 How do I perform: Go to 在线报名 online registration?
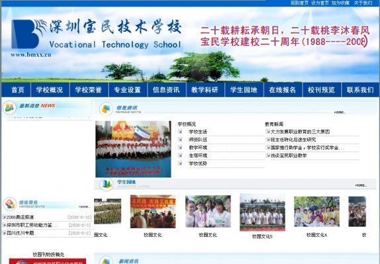click(283, 90)
